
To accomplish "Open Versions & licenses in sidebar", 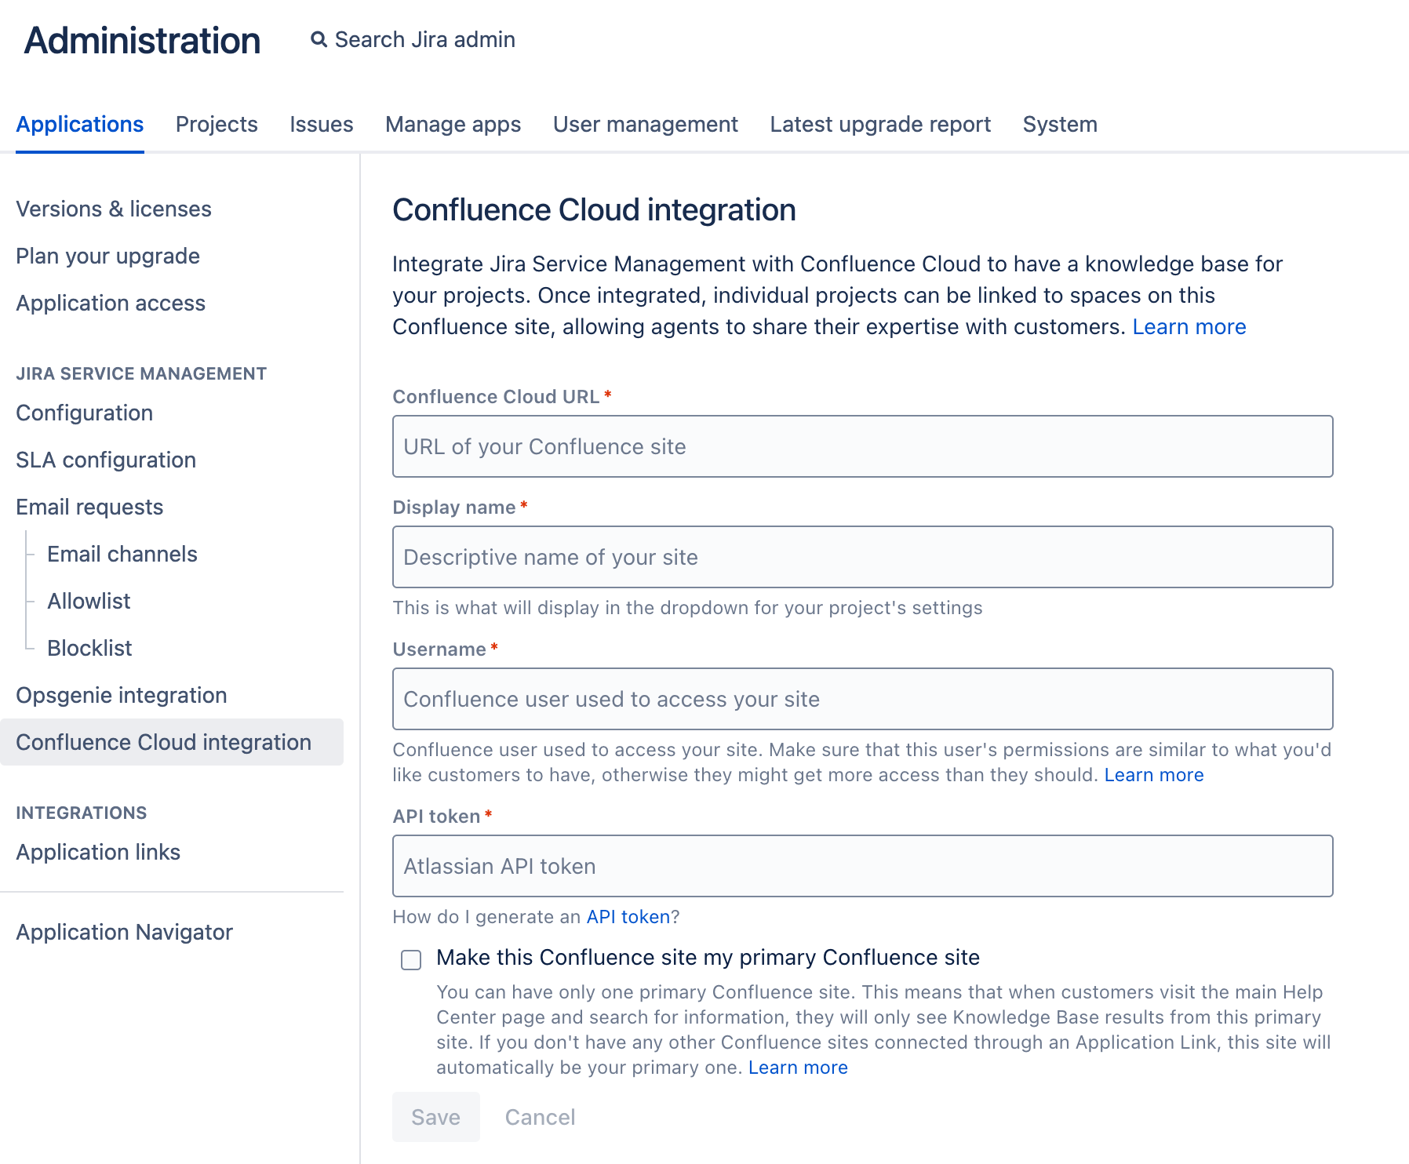I will pos(114,209).
